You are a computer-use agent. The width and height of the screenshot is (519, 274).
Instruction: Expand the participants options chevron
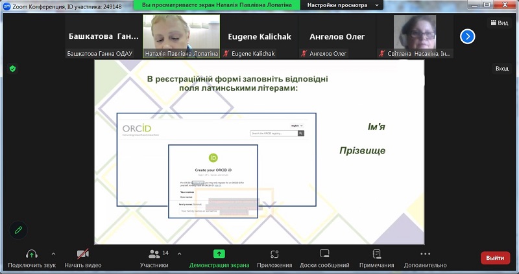(x=179, y=254)
